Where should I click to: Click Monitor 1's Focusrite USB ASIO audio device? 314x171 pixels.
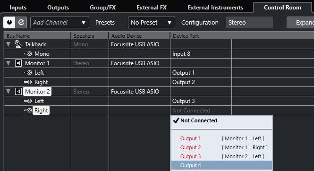tap(139, 63)
